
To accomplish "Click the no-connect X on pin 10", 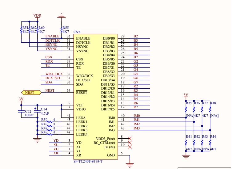I will (x=130, y=147).
